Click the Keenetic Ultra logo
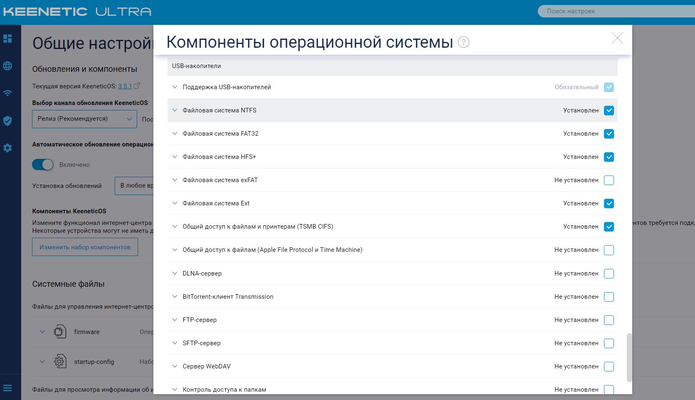Viewport: 695px width, 400px height. [x=77, y=12]
